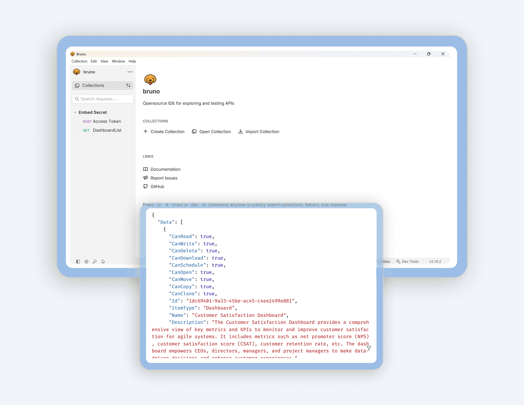
Task: Click the plus icon for Create Collection
Action: click(x=146, y=131)
